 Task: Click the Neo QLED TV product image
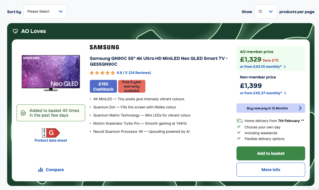tap(50, 72)
